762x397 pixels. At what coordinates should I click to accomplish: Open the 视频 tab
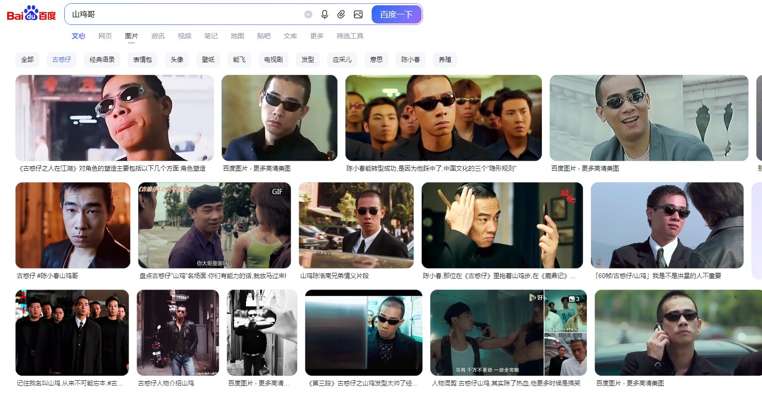coord(185,36)
